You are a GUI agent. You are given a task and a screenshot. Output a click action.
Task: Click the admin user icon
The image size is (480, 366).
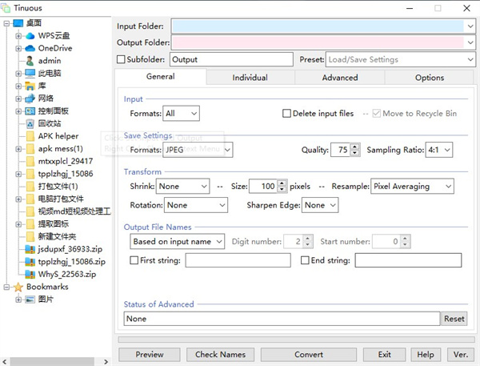pyautogui.click(x=30, y=61)
